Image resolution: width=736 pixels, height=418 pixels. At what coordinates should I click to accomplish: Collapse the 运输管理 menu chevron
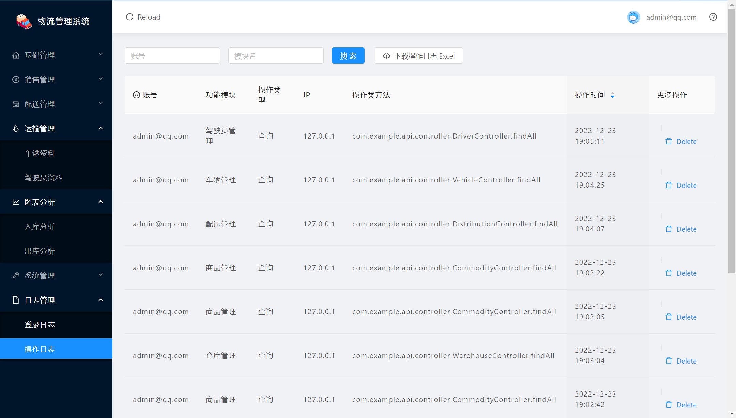point(101,128)
